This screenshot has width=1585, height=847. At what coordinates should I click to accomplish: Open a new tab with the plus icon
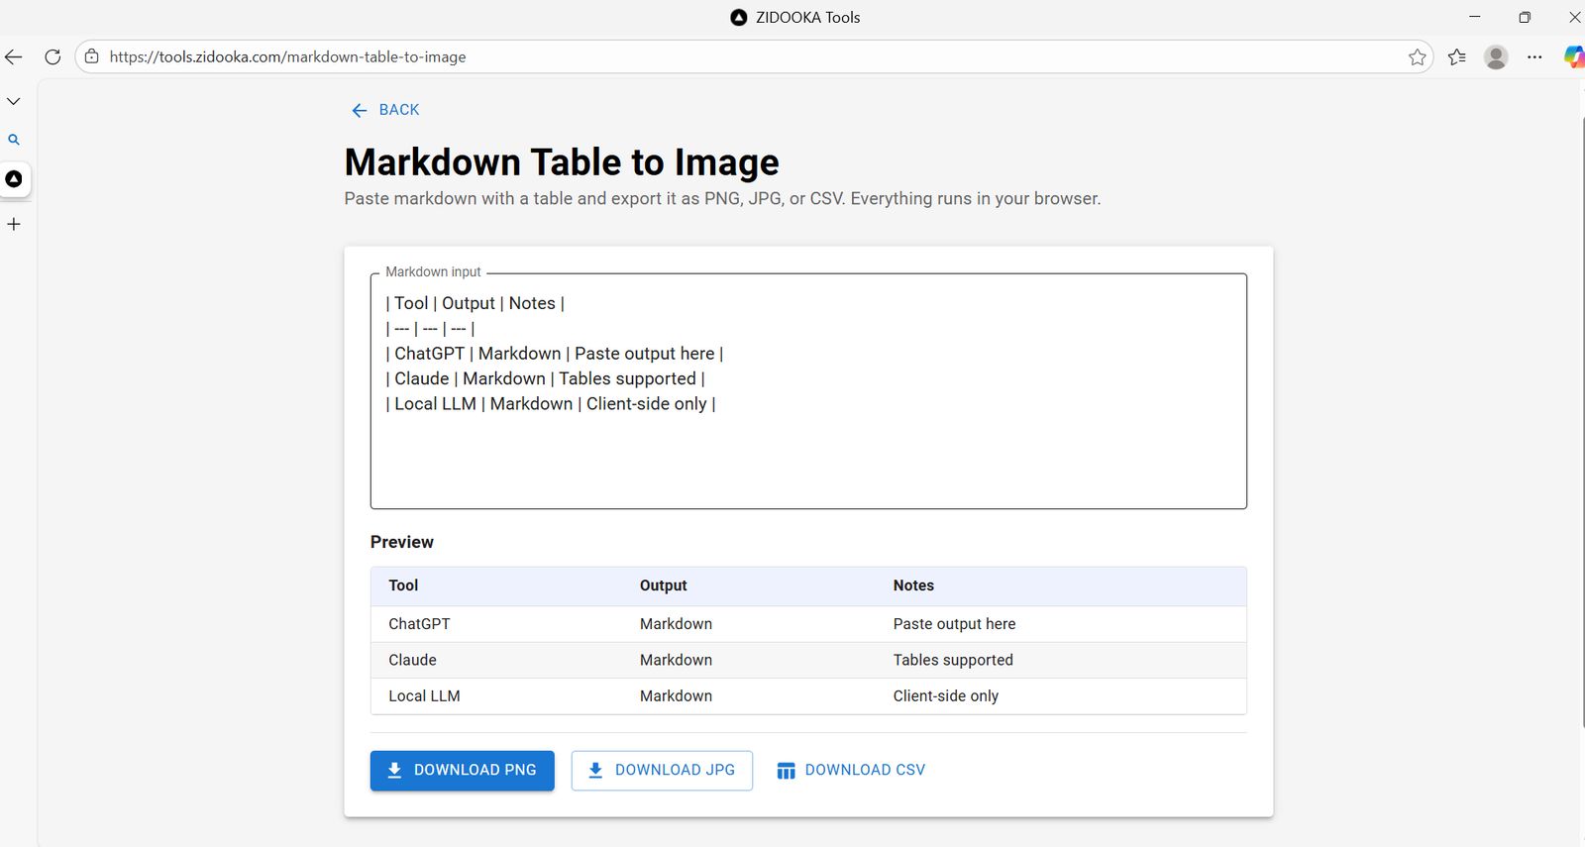[14, 224]
